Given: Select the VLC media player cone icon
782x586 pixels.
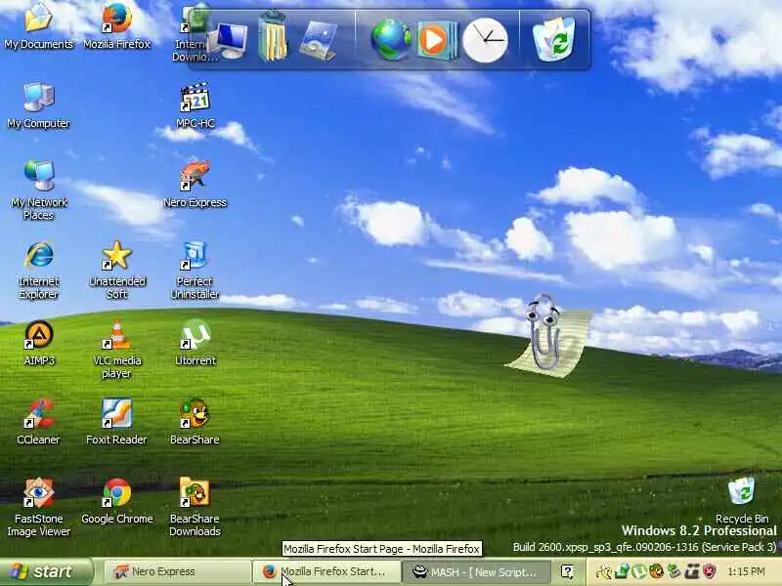Looking at the screenshot, I should [116, 350].
